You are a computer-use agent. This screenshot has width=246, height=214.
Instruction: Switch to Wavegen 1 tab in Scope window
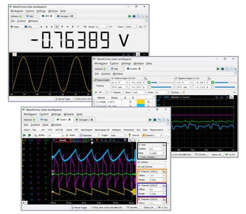[84, 120]
